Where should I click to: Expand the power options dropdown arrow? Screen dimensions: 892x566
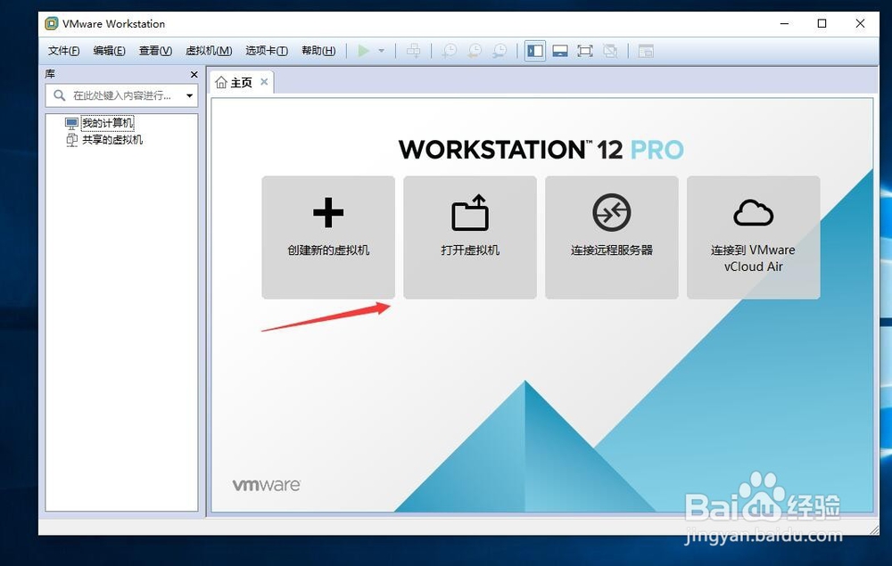click(382, 51)
